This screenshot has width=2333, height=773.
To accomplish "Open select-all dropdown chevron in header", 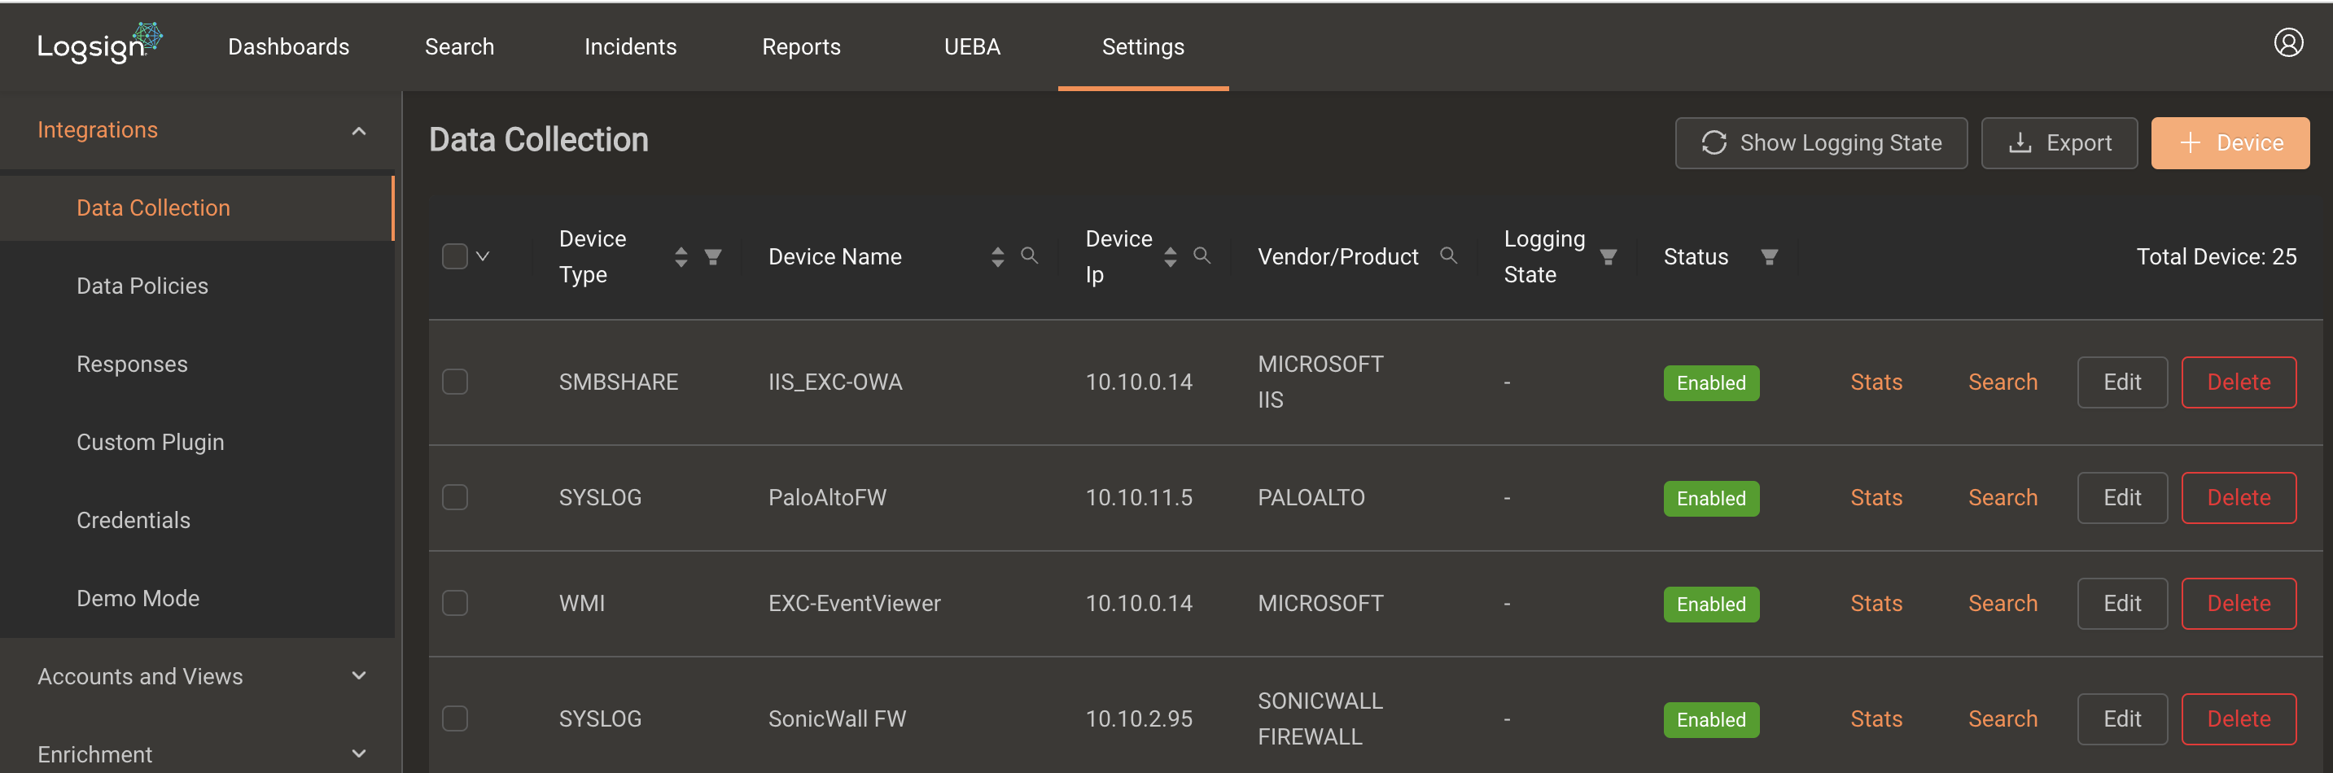I will coord(483,256).
